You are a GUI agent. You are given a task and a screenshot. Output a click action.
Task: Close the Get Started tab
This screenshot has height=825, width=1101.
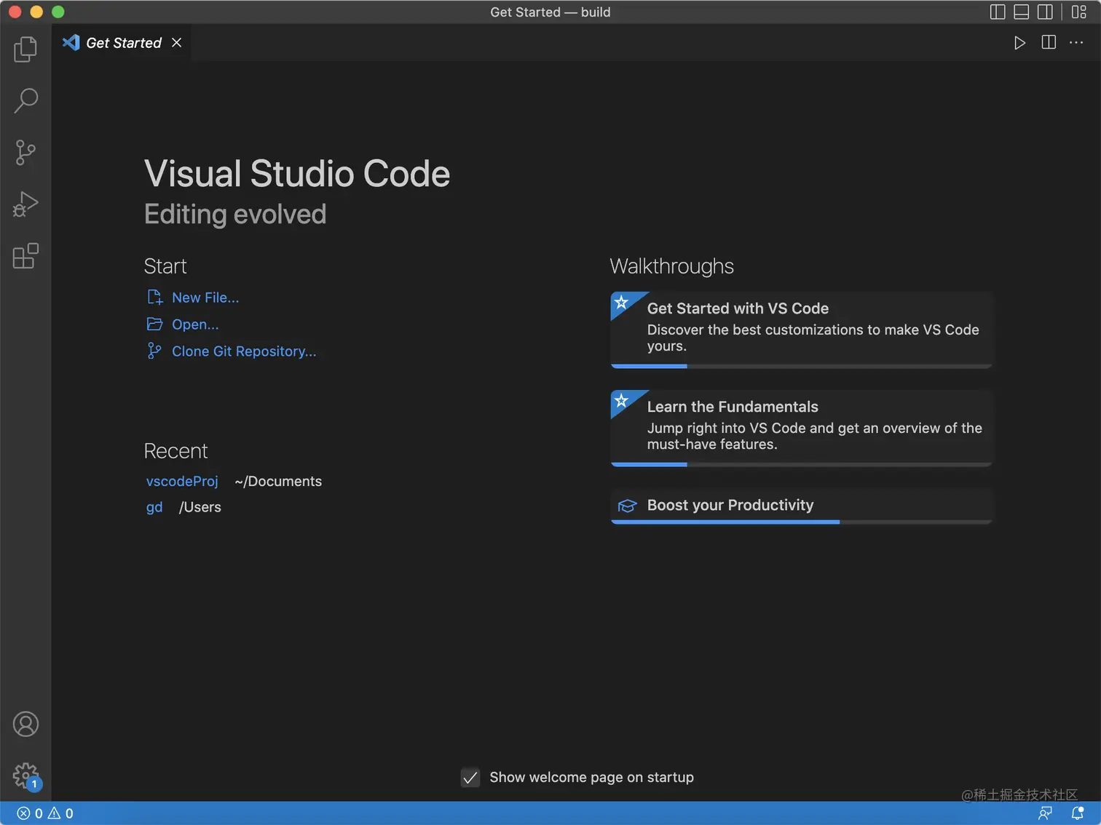[x=176, y=43]
